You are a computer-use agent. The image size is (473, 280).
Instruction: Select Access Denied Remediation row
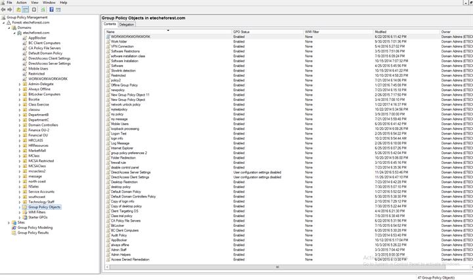288,260
